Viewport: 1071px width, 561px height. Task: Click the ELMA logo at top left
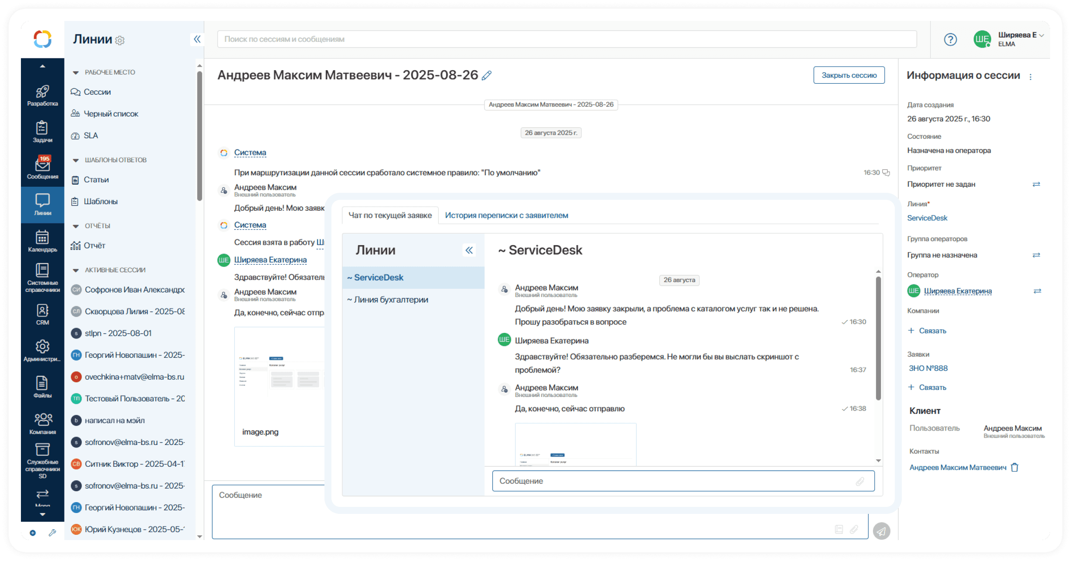tap(43, 39)
